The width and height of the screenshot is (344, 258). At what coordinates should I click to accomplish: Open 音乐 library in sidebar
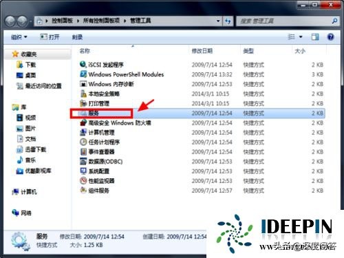click(x=26, y=160)
